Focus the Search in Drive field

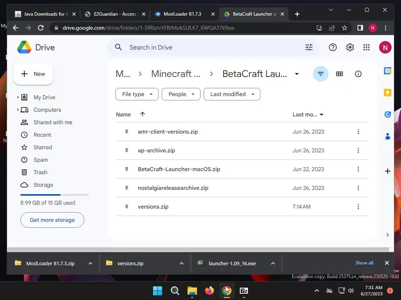click(213, 47)
